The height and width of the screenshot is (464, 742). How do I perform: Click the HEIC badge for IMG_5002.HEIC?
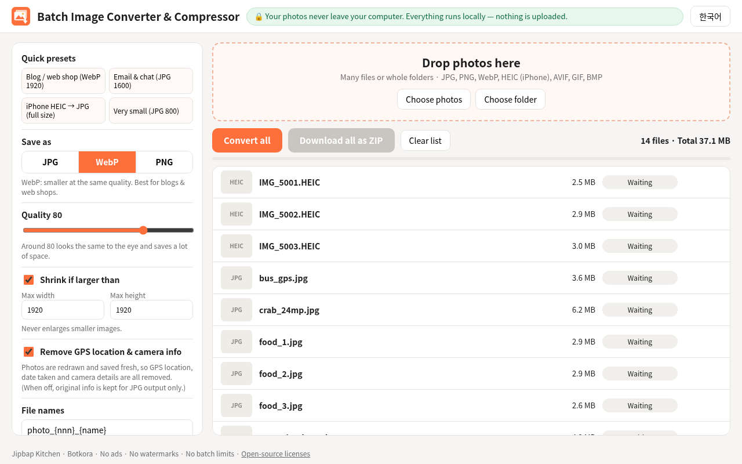(237, 214)
